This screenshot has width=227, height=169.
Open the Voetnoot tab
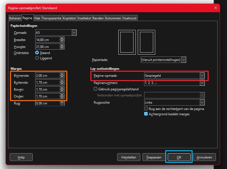pos(129,18)
